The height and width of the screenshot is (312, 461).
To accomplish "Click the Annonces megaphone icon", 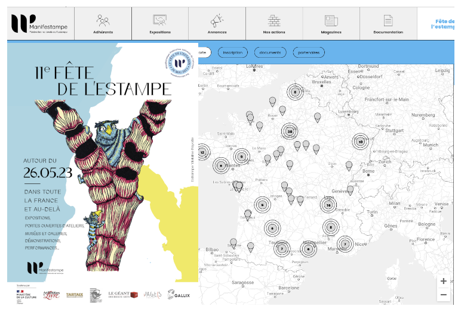I will (x=217, y=20).
